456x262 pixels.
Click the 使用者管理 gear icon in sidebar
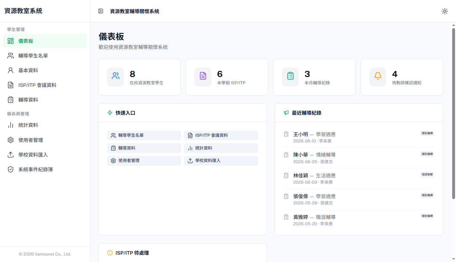11,140
